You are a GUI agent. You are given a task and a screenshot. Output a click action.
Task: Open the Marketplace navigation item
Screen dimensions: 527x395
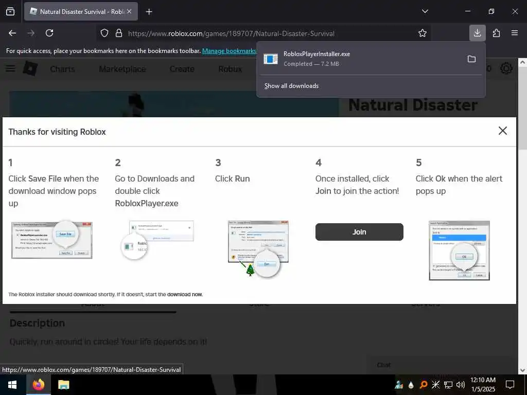tap(122, 69)
